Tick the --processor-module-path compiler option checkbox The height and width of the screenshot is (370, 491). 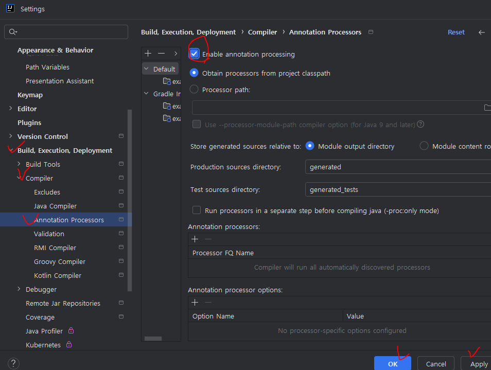(x=197, y=124)
